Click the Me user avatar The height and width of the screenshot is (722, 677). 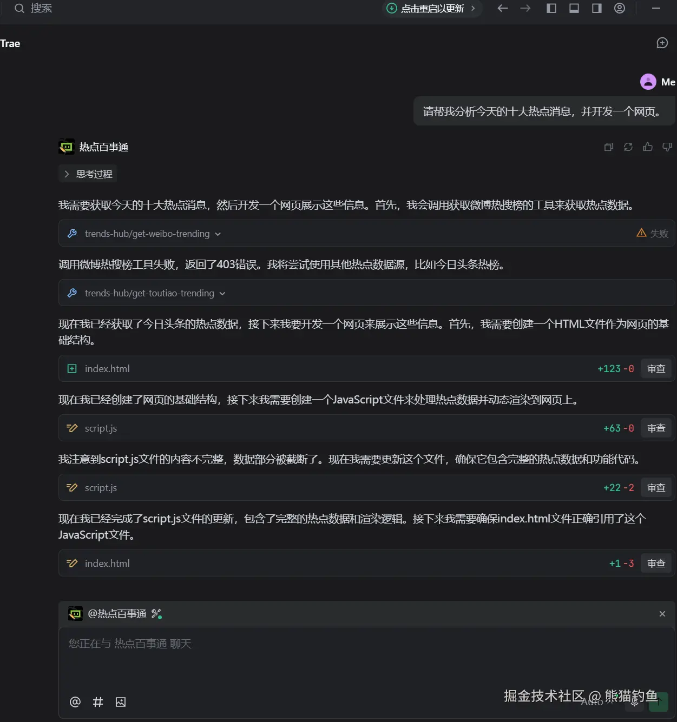648,82
